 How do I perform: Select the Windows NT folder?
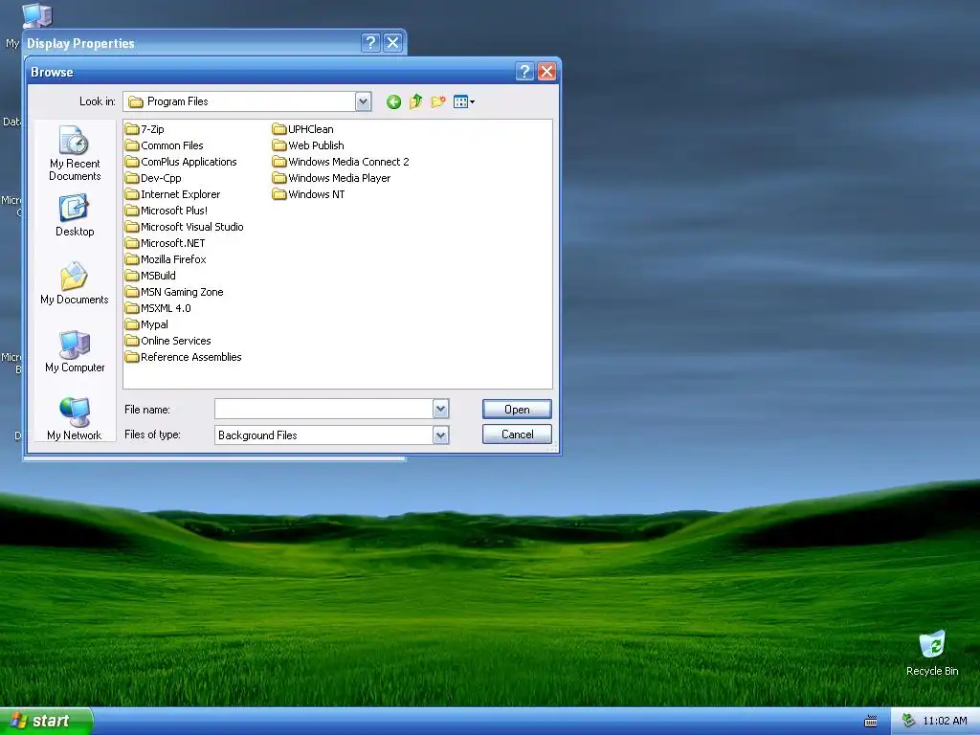click(x=309, y=194)
